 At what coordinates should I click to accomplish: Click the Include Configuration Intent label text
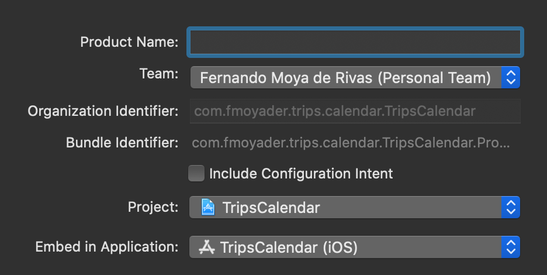pyautogui.click(x=301, y=174)
